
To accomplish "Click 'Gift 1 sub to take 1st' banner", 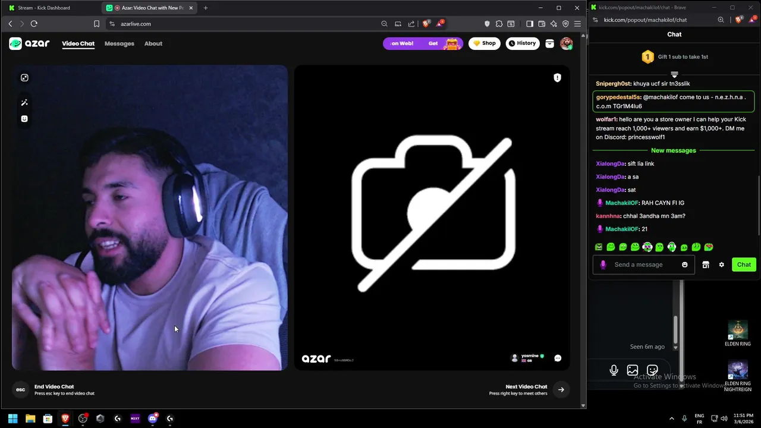I will tap(674, 57).
